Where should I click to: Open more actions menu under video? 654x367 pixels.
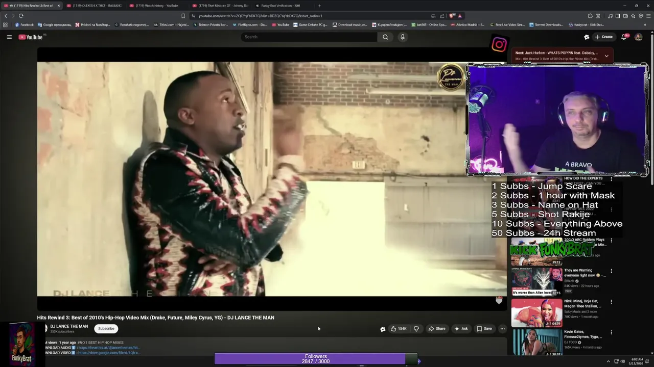(x=502, y=329)
